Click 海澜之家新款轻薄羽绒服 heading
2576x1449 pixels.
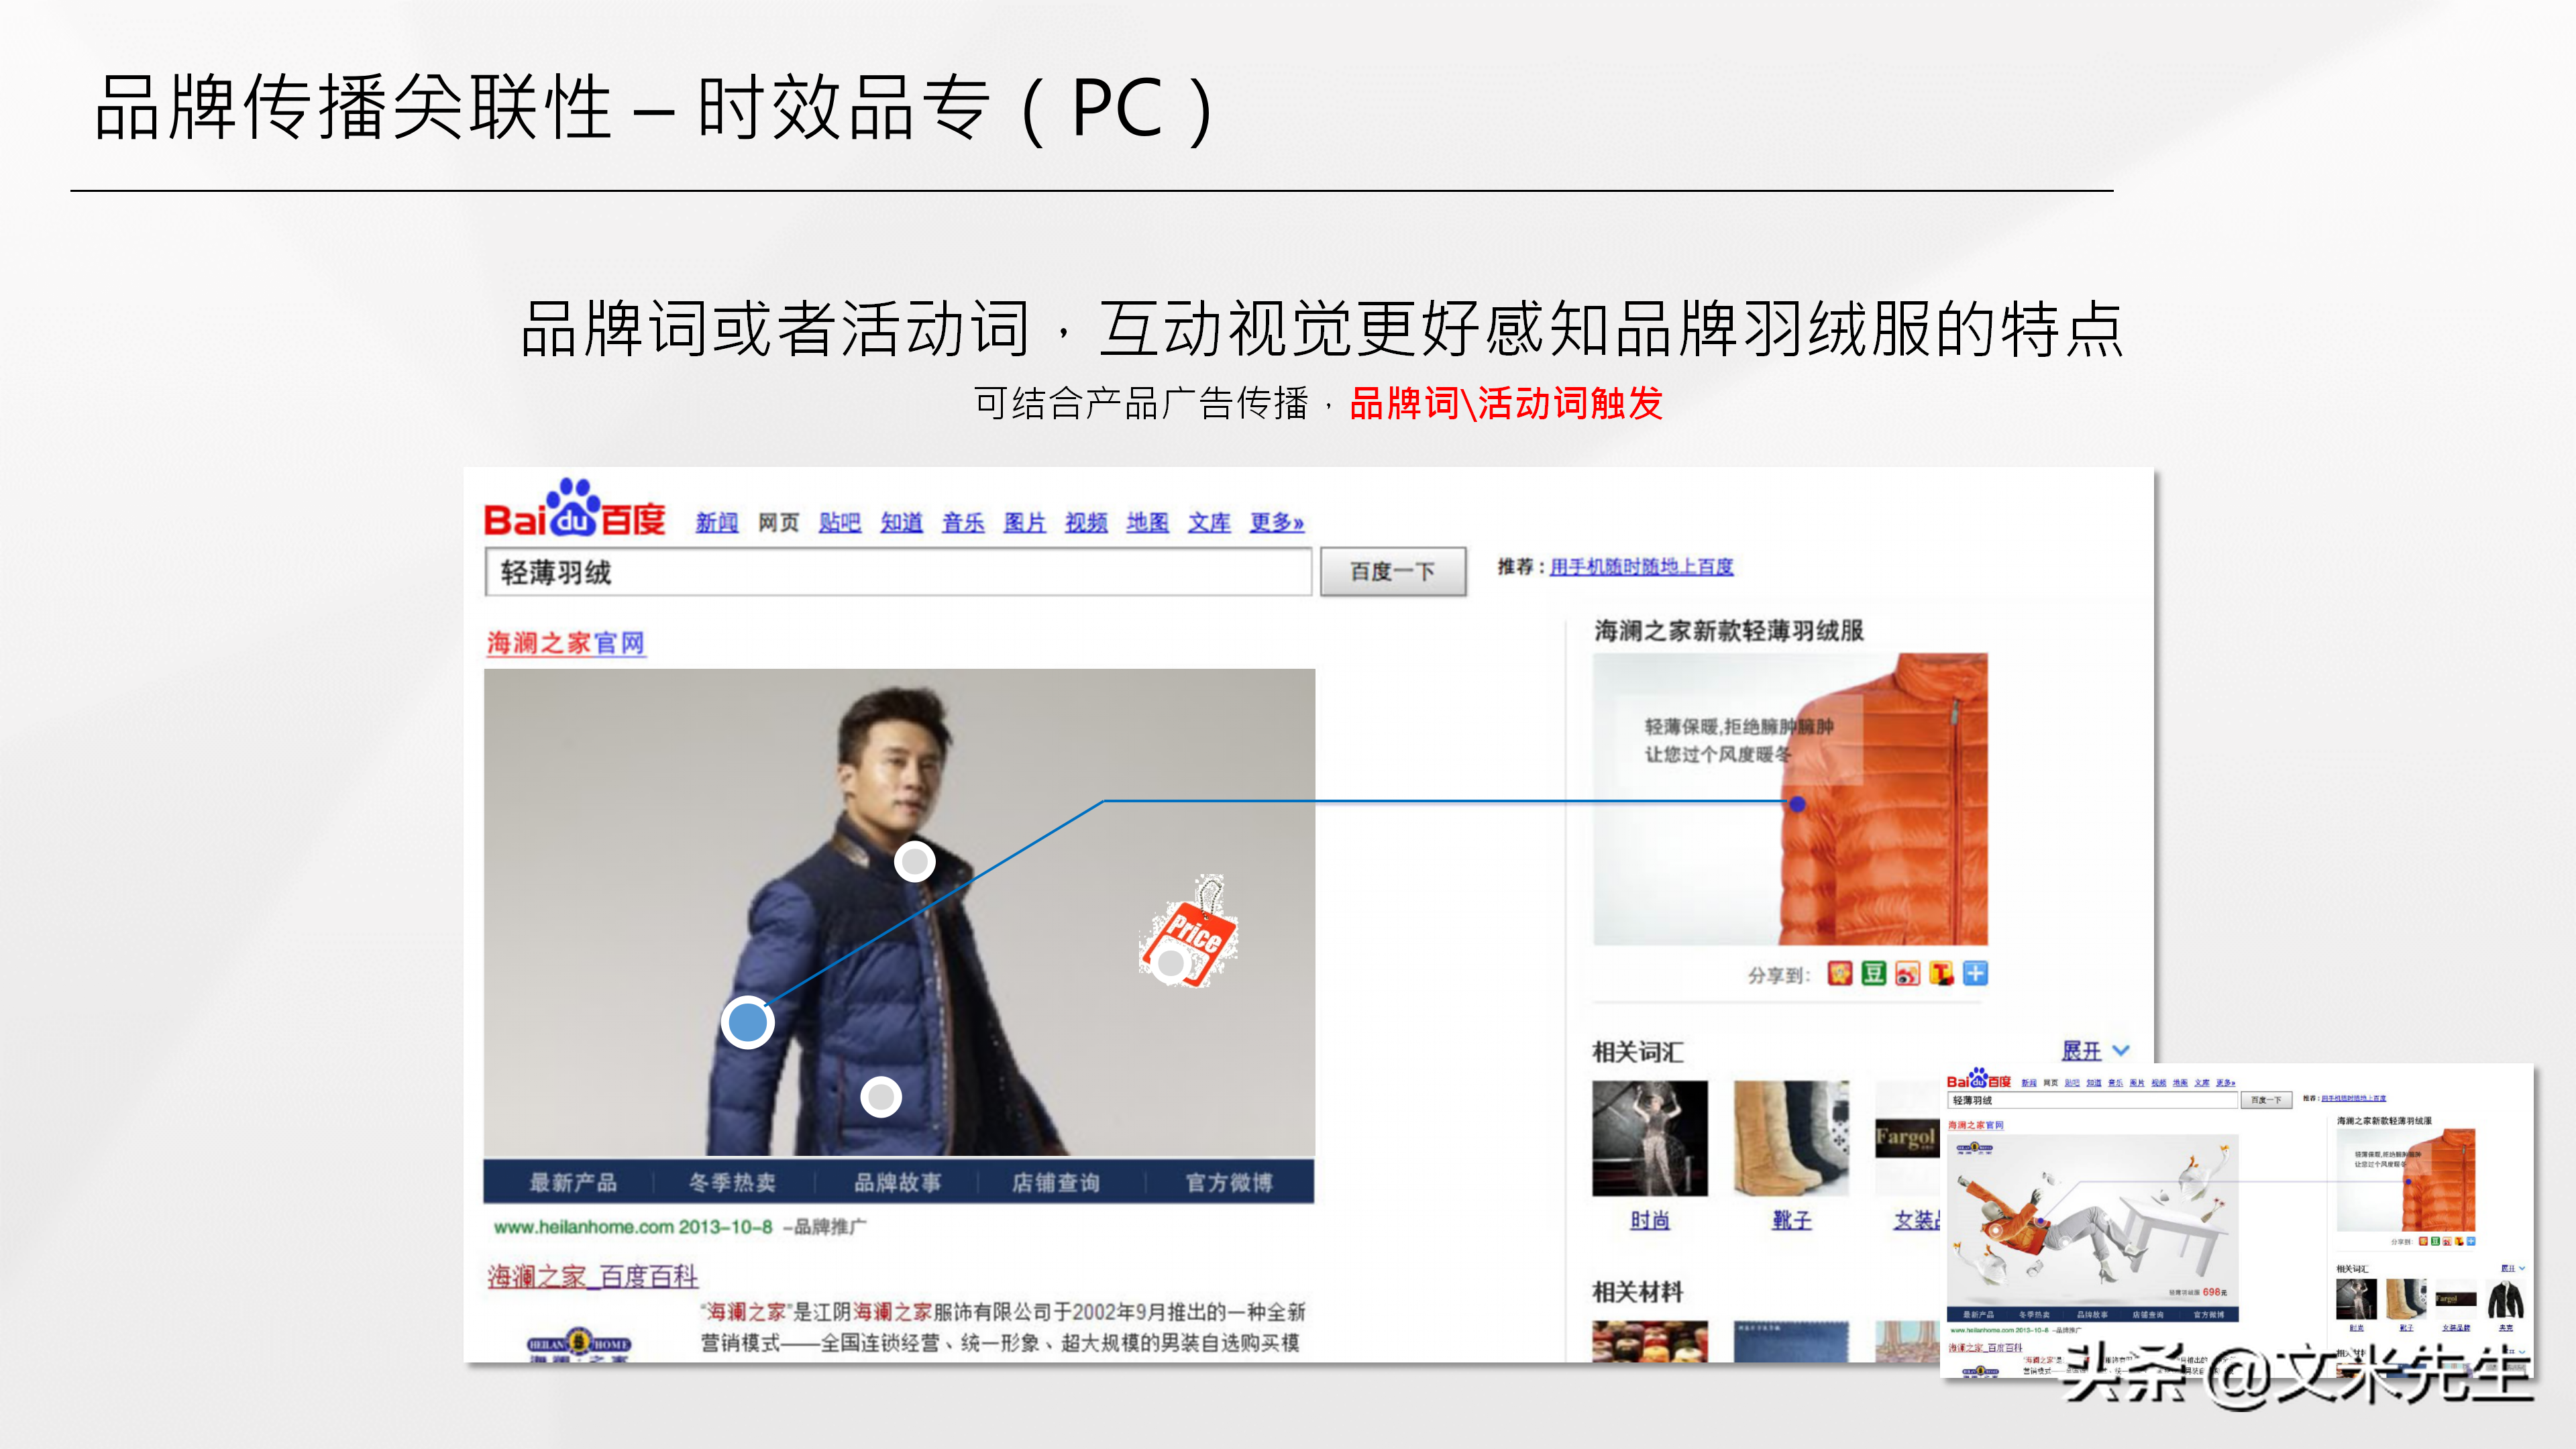pos(1729,631)
